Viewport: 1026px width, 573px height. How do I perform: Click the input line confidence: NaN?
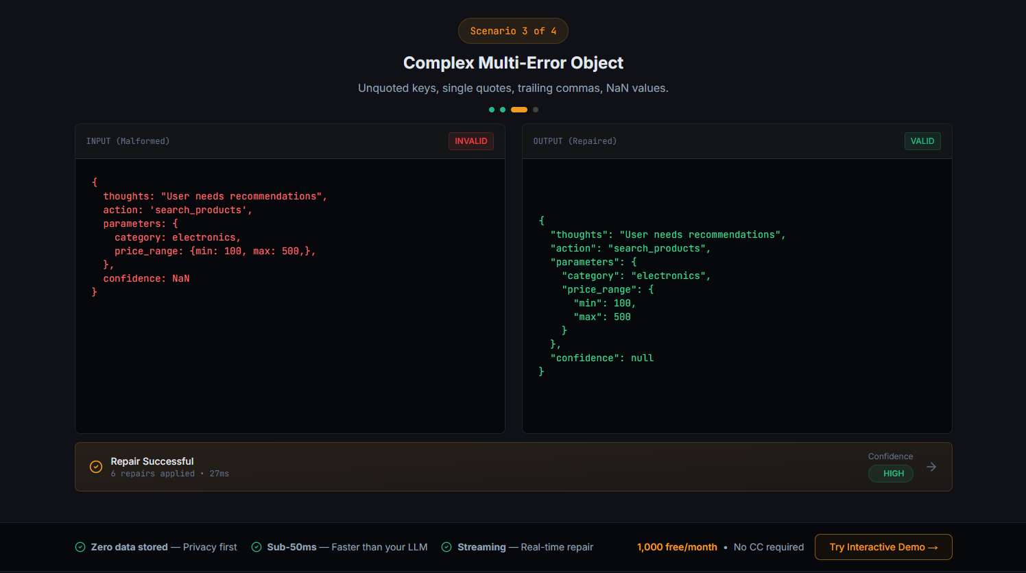pyautogui.click(x=146, y=279)
